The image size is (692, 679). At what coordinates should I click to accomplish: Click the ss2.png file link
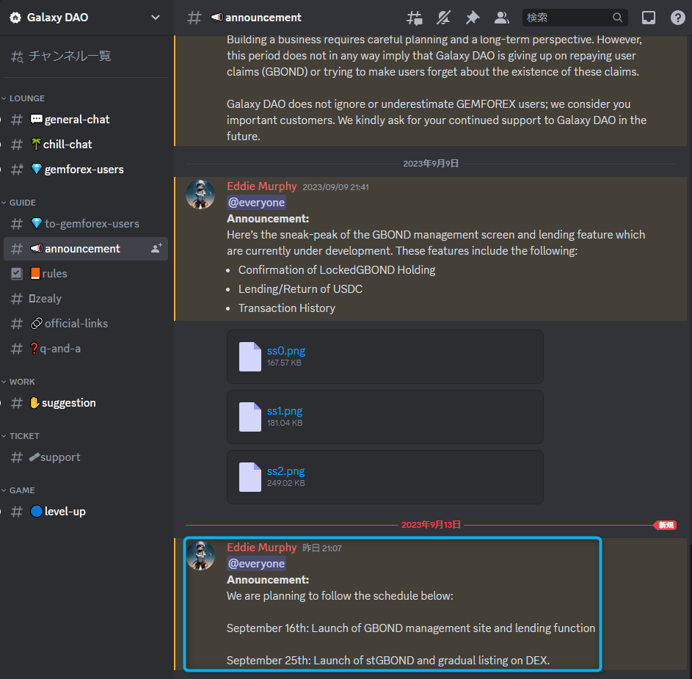point(286,471)
